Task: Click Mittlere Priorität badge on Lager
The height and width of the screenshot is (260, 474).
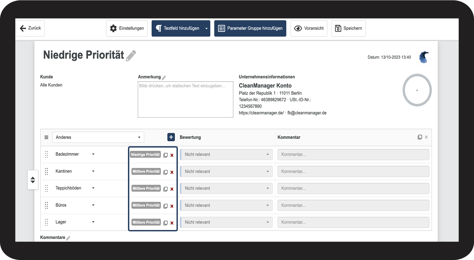Action: click(x=146, y=222)
